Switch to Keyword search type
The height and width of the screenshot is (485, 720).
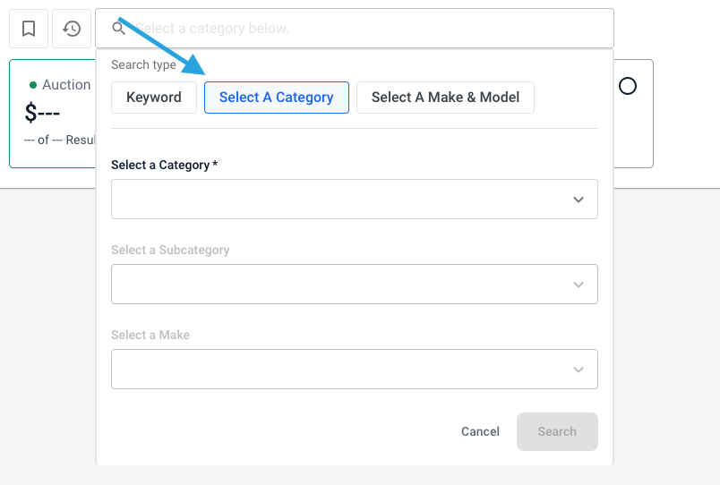[x=154, y=98]
